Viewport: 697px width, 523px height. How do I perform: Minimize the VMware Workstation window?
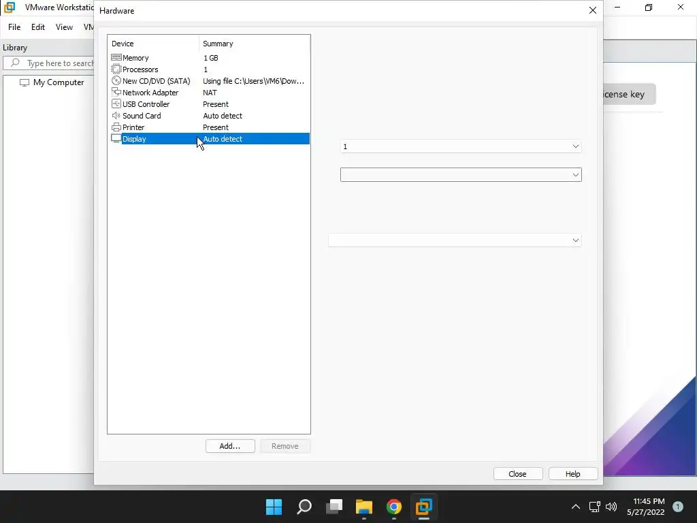click(618, 7)
